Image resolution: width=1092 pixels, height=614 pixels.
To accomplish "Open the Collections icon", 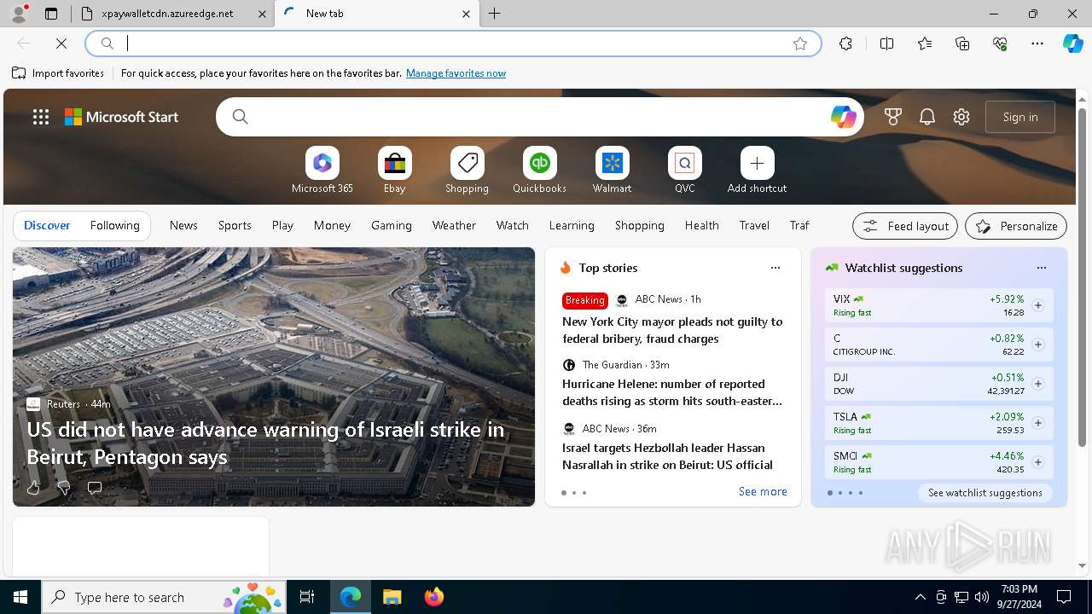I will click(962, 43).
